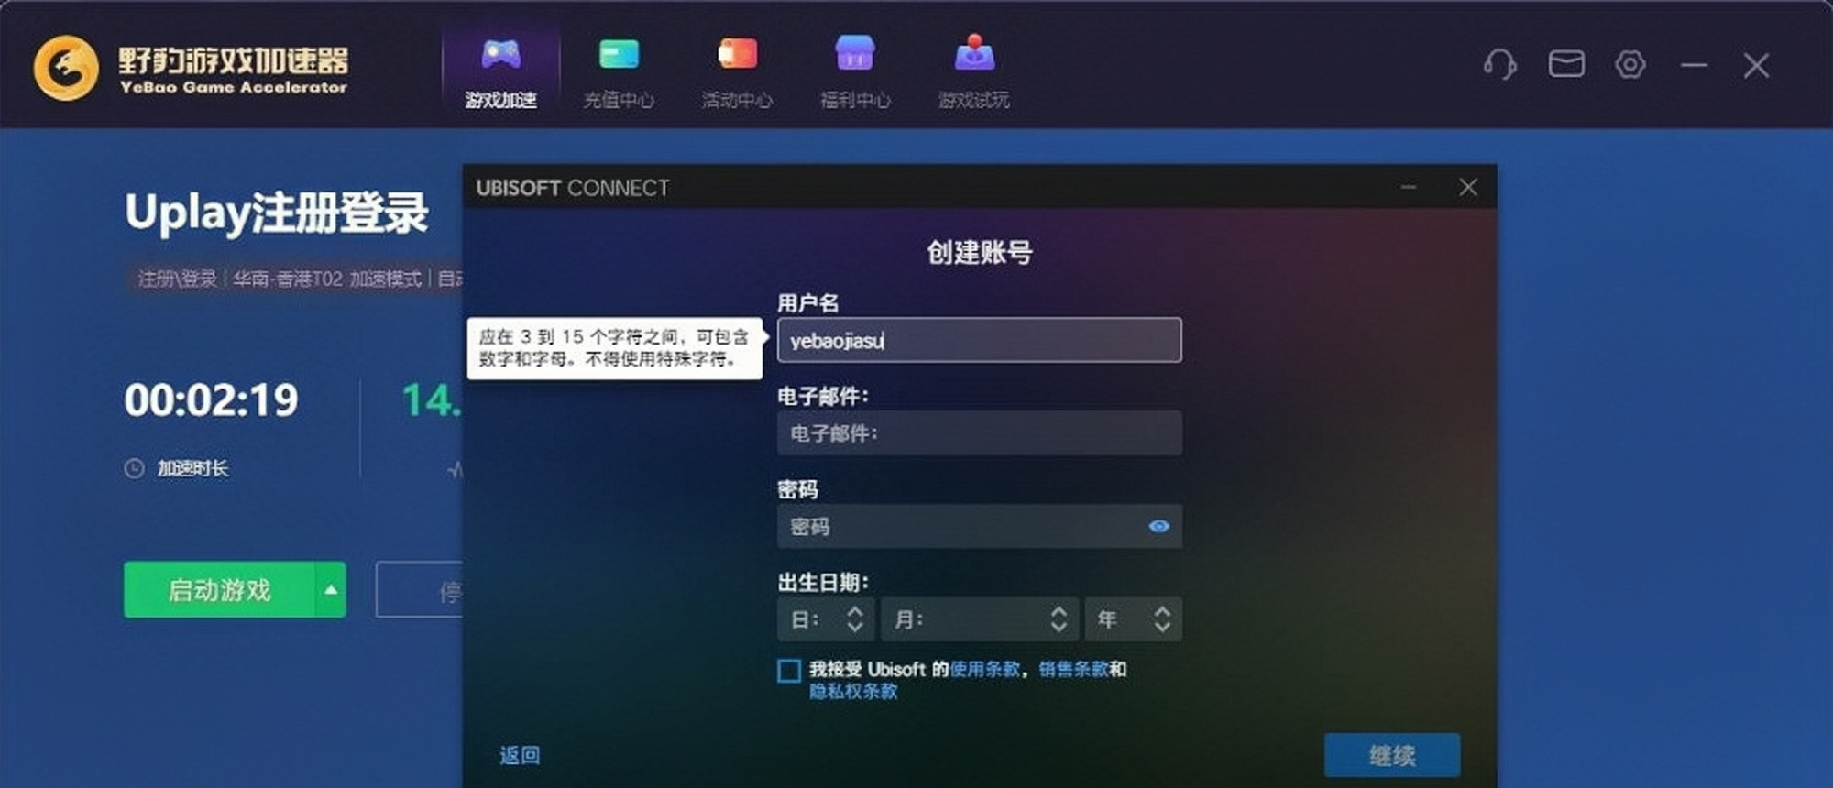Viewport: 1833px width, 788px height.
Task: Expand the arrow beside 启动游戏 button
Action: click(x=331, y=590)
